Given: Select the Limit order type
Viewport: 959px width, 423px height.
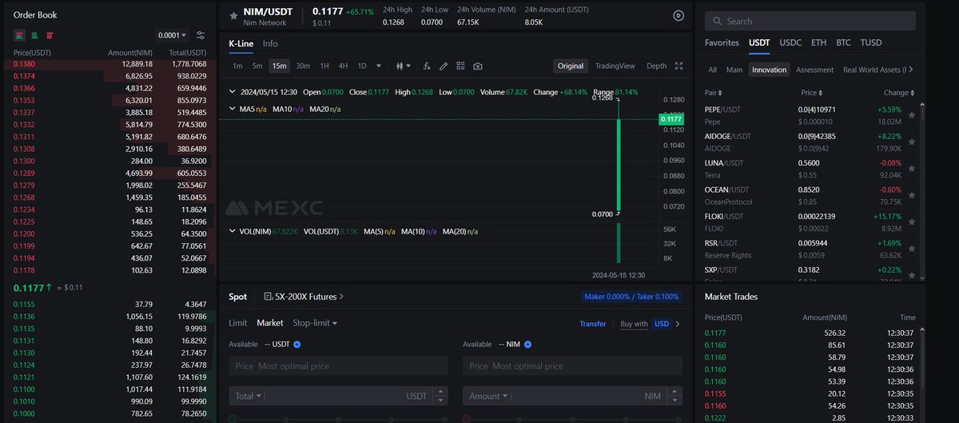Looking at the screenshot, I should [x=237, y=323].
